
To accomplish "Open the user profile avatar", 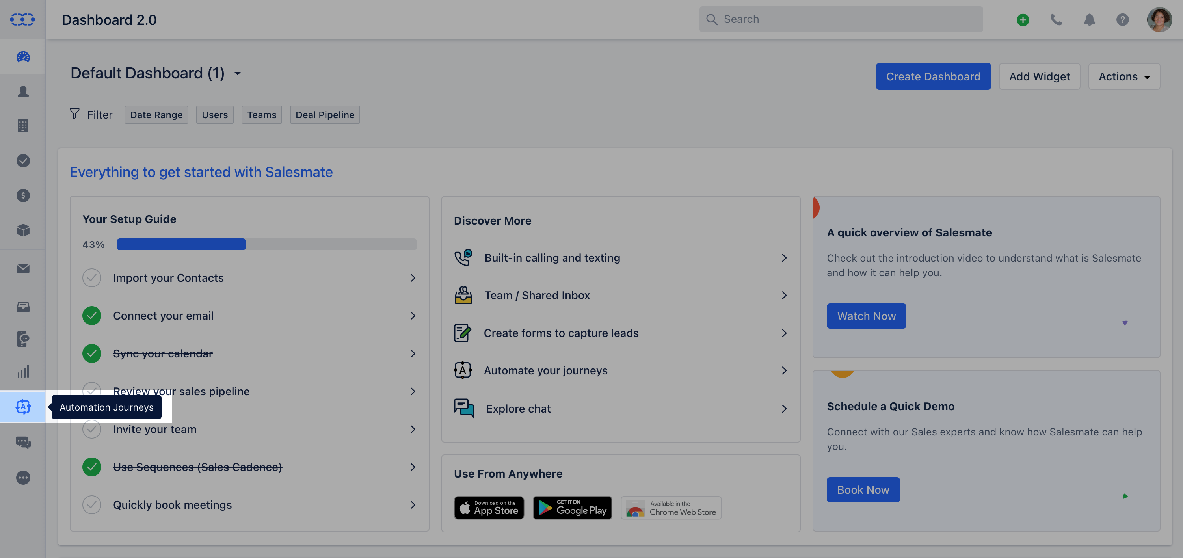I will (1159, 20).
